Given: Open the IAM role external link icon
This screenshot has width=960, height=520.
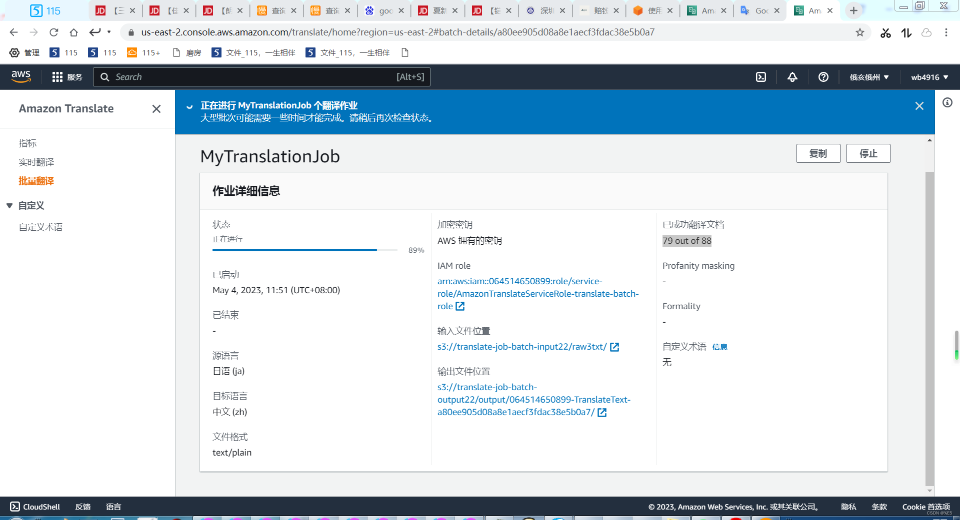Looking at the screenshot, I should (460, 306).
